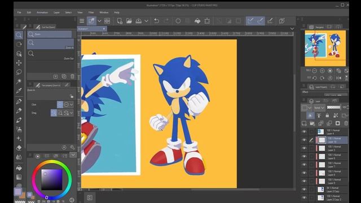Open the Drag setting dropdown arrow
Viewport: 361px width, 203px height.
click(72, 113)
